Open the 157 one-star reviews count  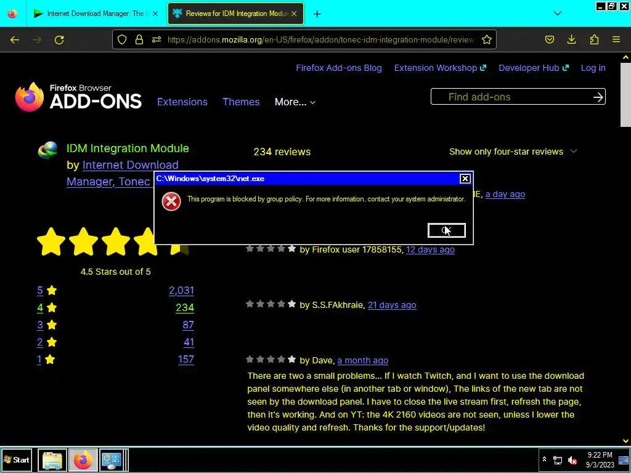coord(186,360)
